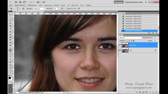Select the Rectangle shape tool

[x=10, y=62]
